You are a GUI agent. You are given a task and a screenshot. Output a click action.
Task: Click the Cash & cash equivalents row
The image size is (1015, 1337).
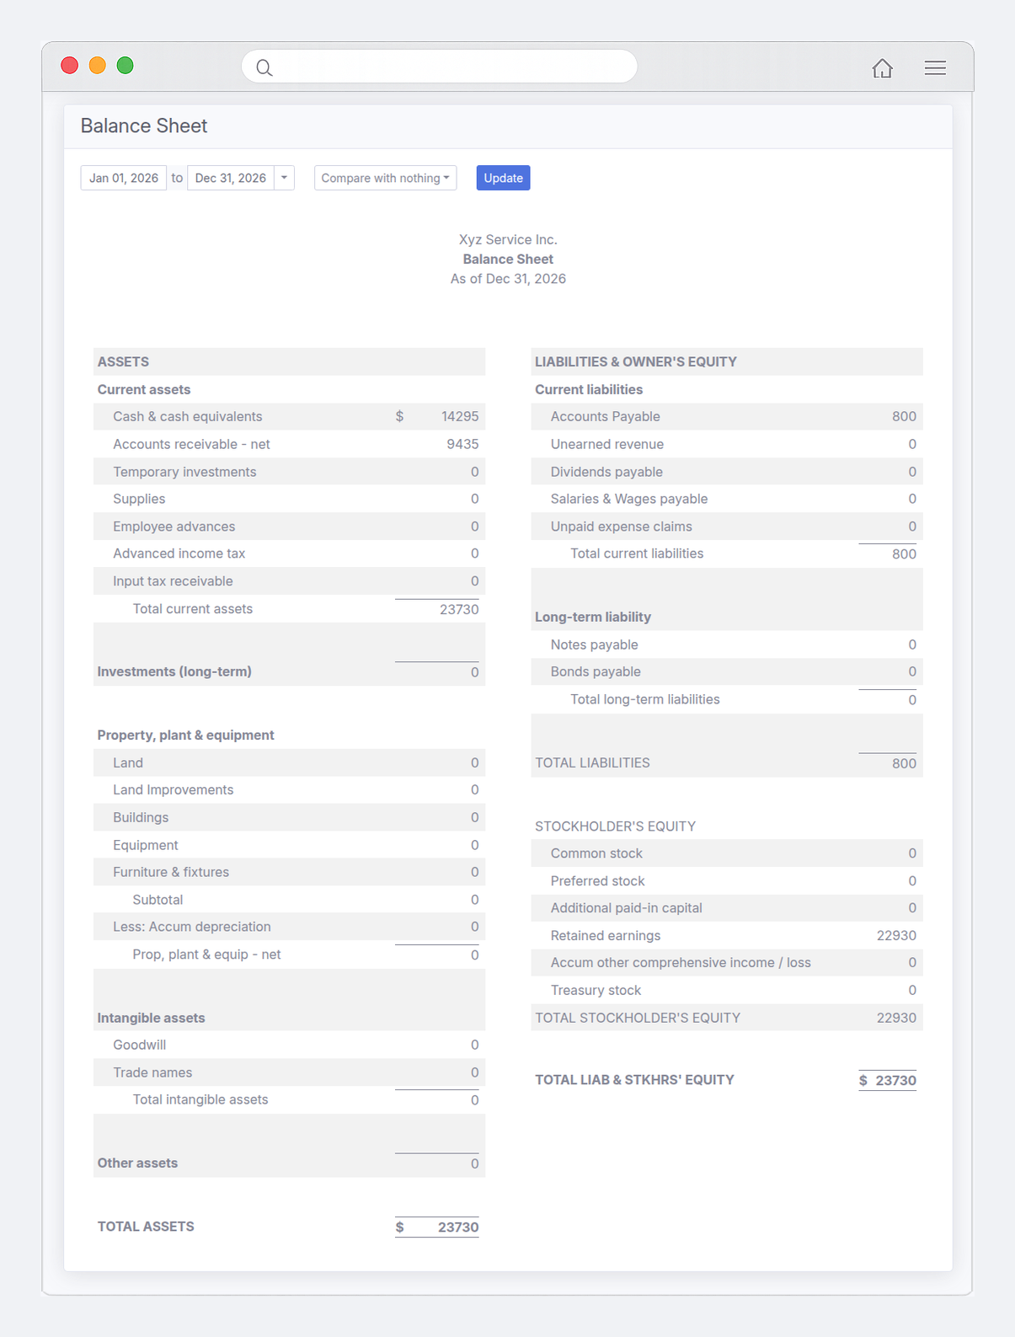pyautogui.click(x=289, y=416)
